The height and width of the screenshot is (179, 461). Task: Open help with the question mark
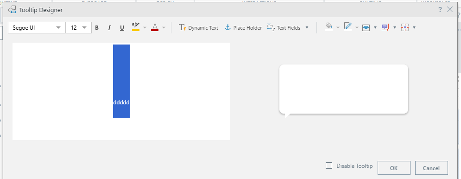click(x=440, y=10)
